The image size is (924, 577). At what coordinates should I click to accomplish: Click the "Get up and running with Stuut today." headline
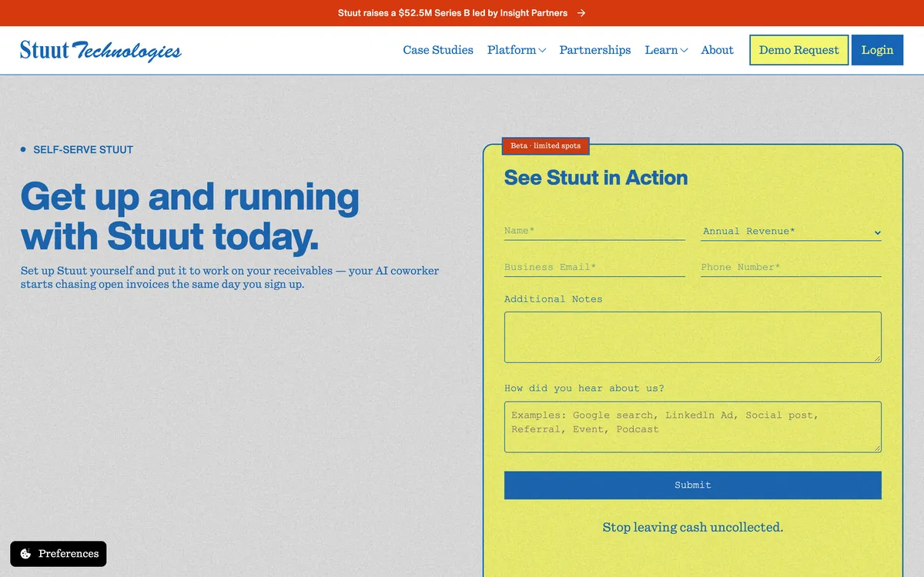coord(189,216)
